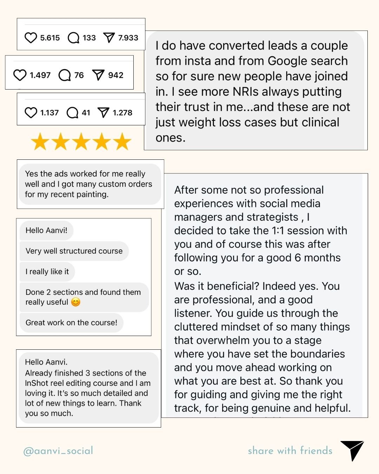The height and width of the screenshot is (474, 379).
Task: Tap the heart icon beside 1.497
Action: pos(20,75)
